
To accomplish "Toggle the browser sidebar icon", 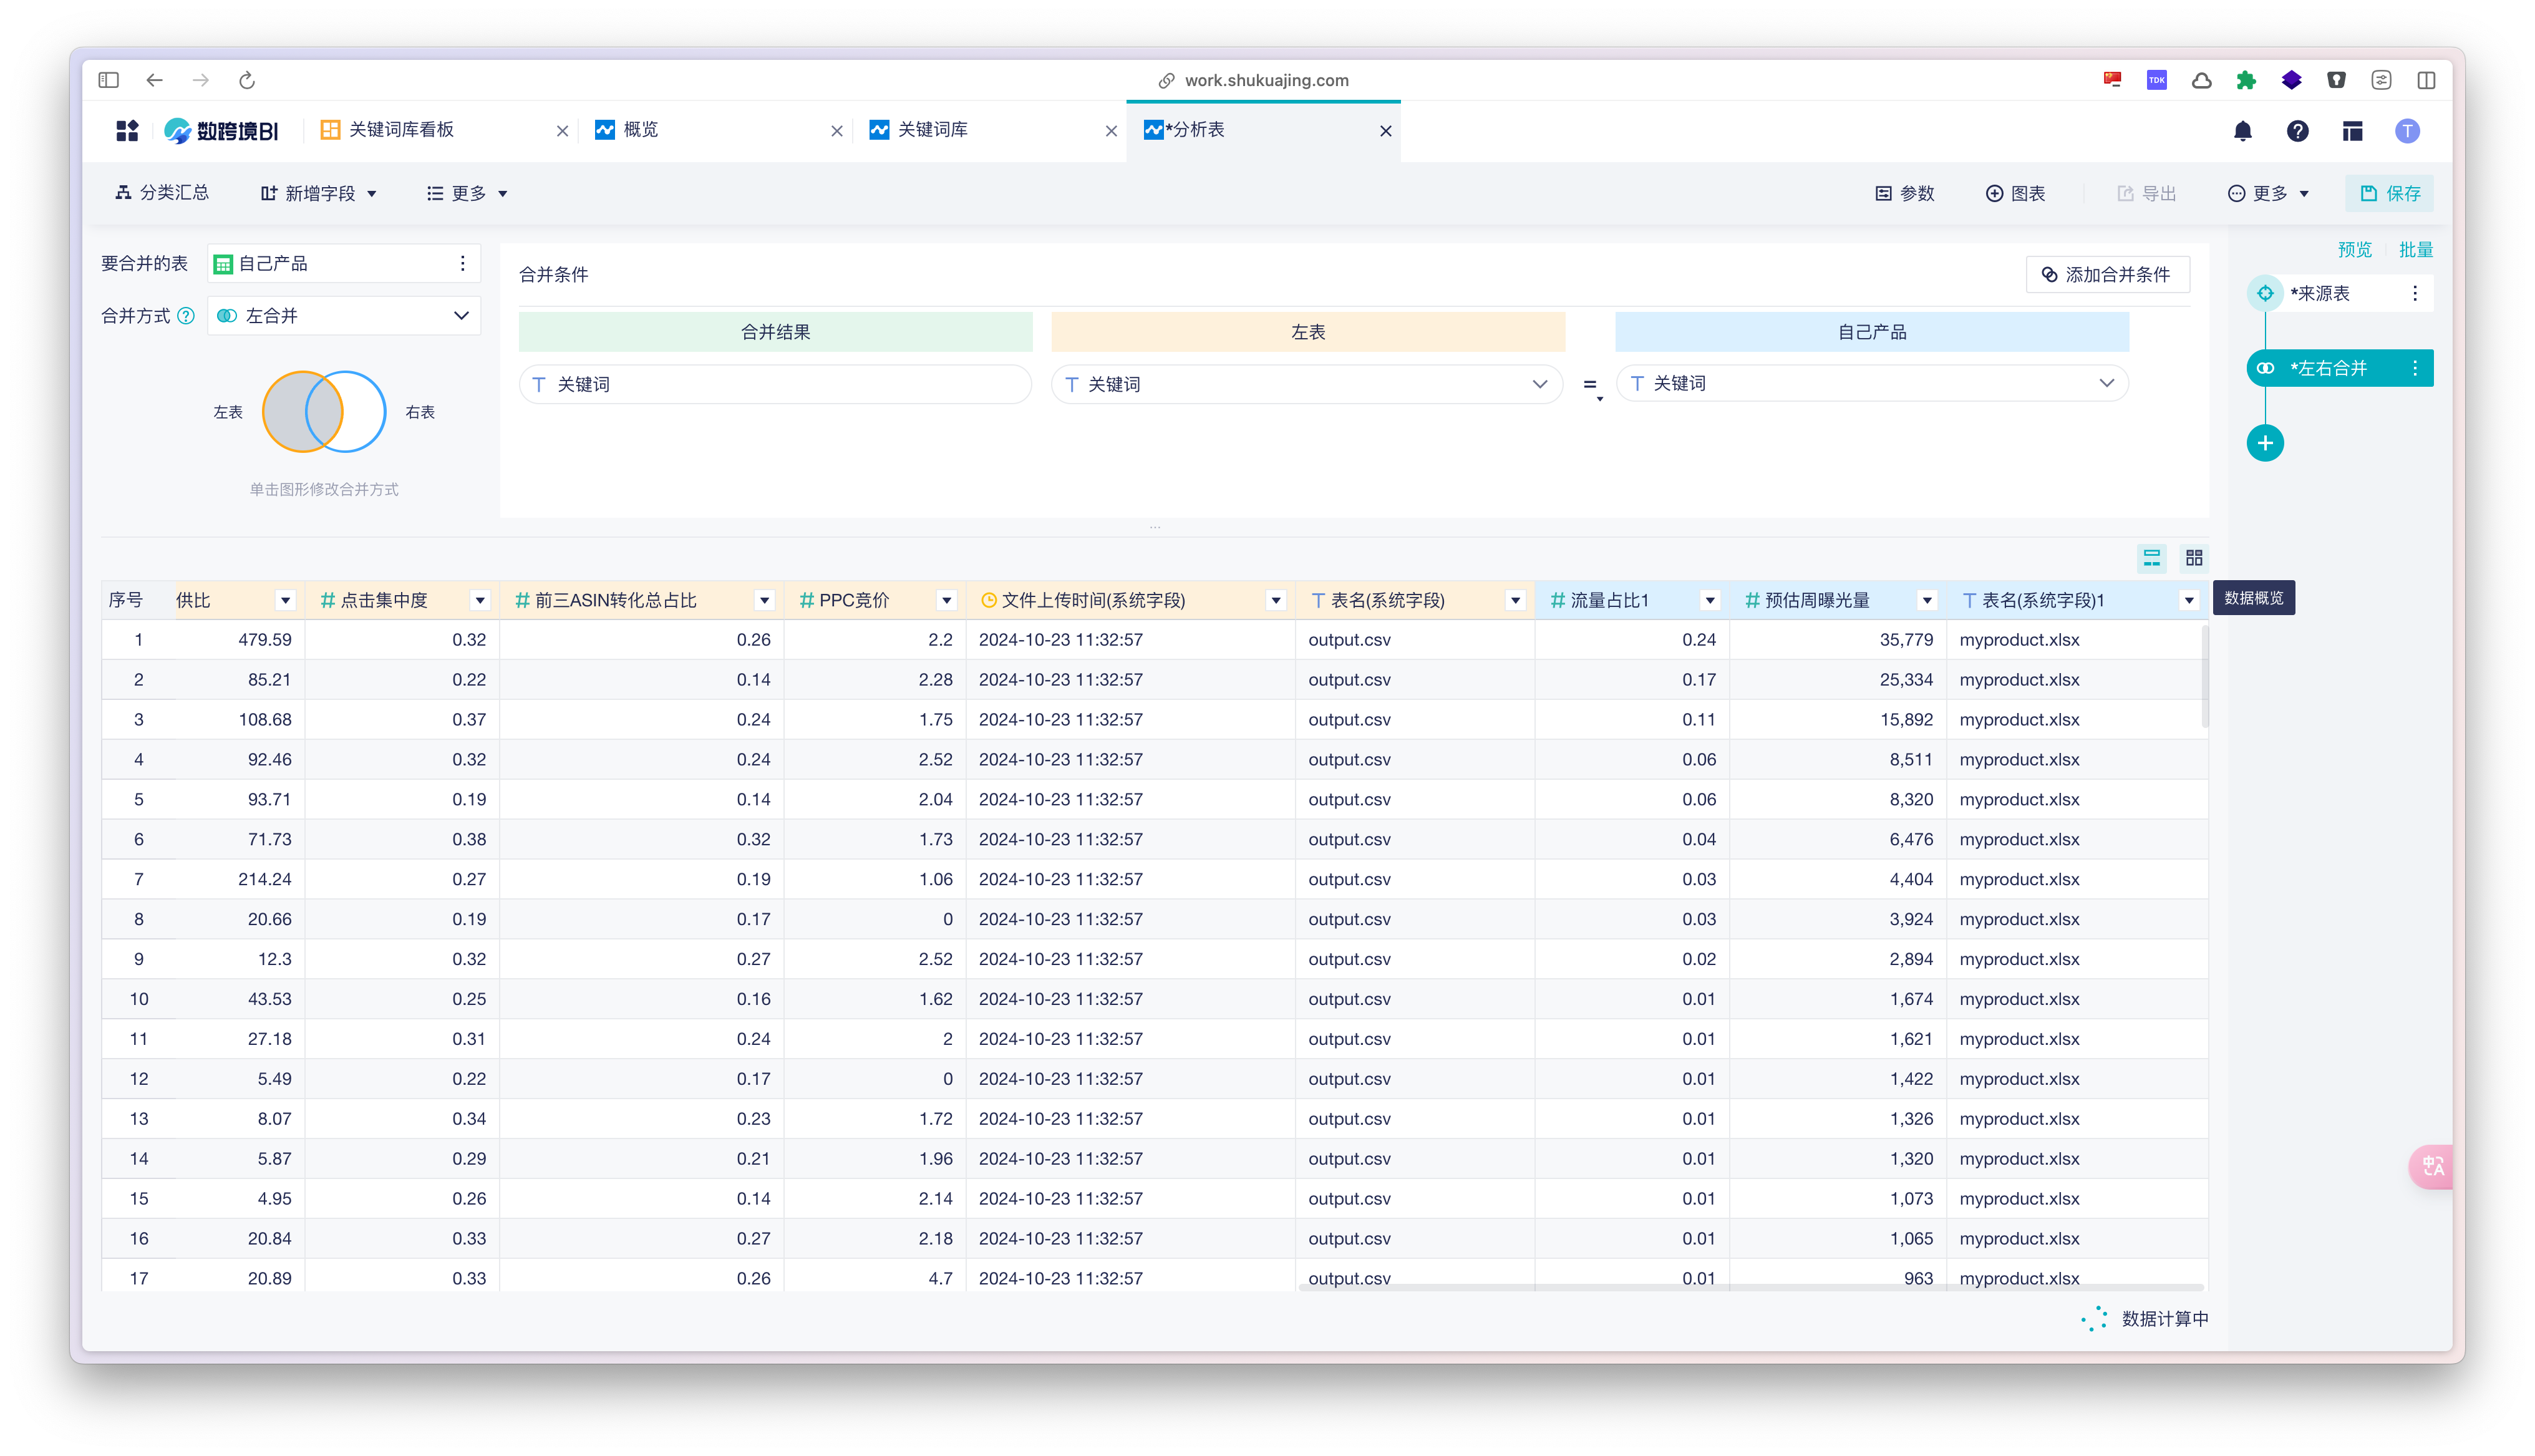I will pos(109,80).
